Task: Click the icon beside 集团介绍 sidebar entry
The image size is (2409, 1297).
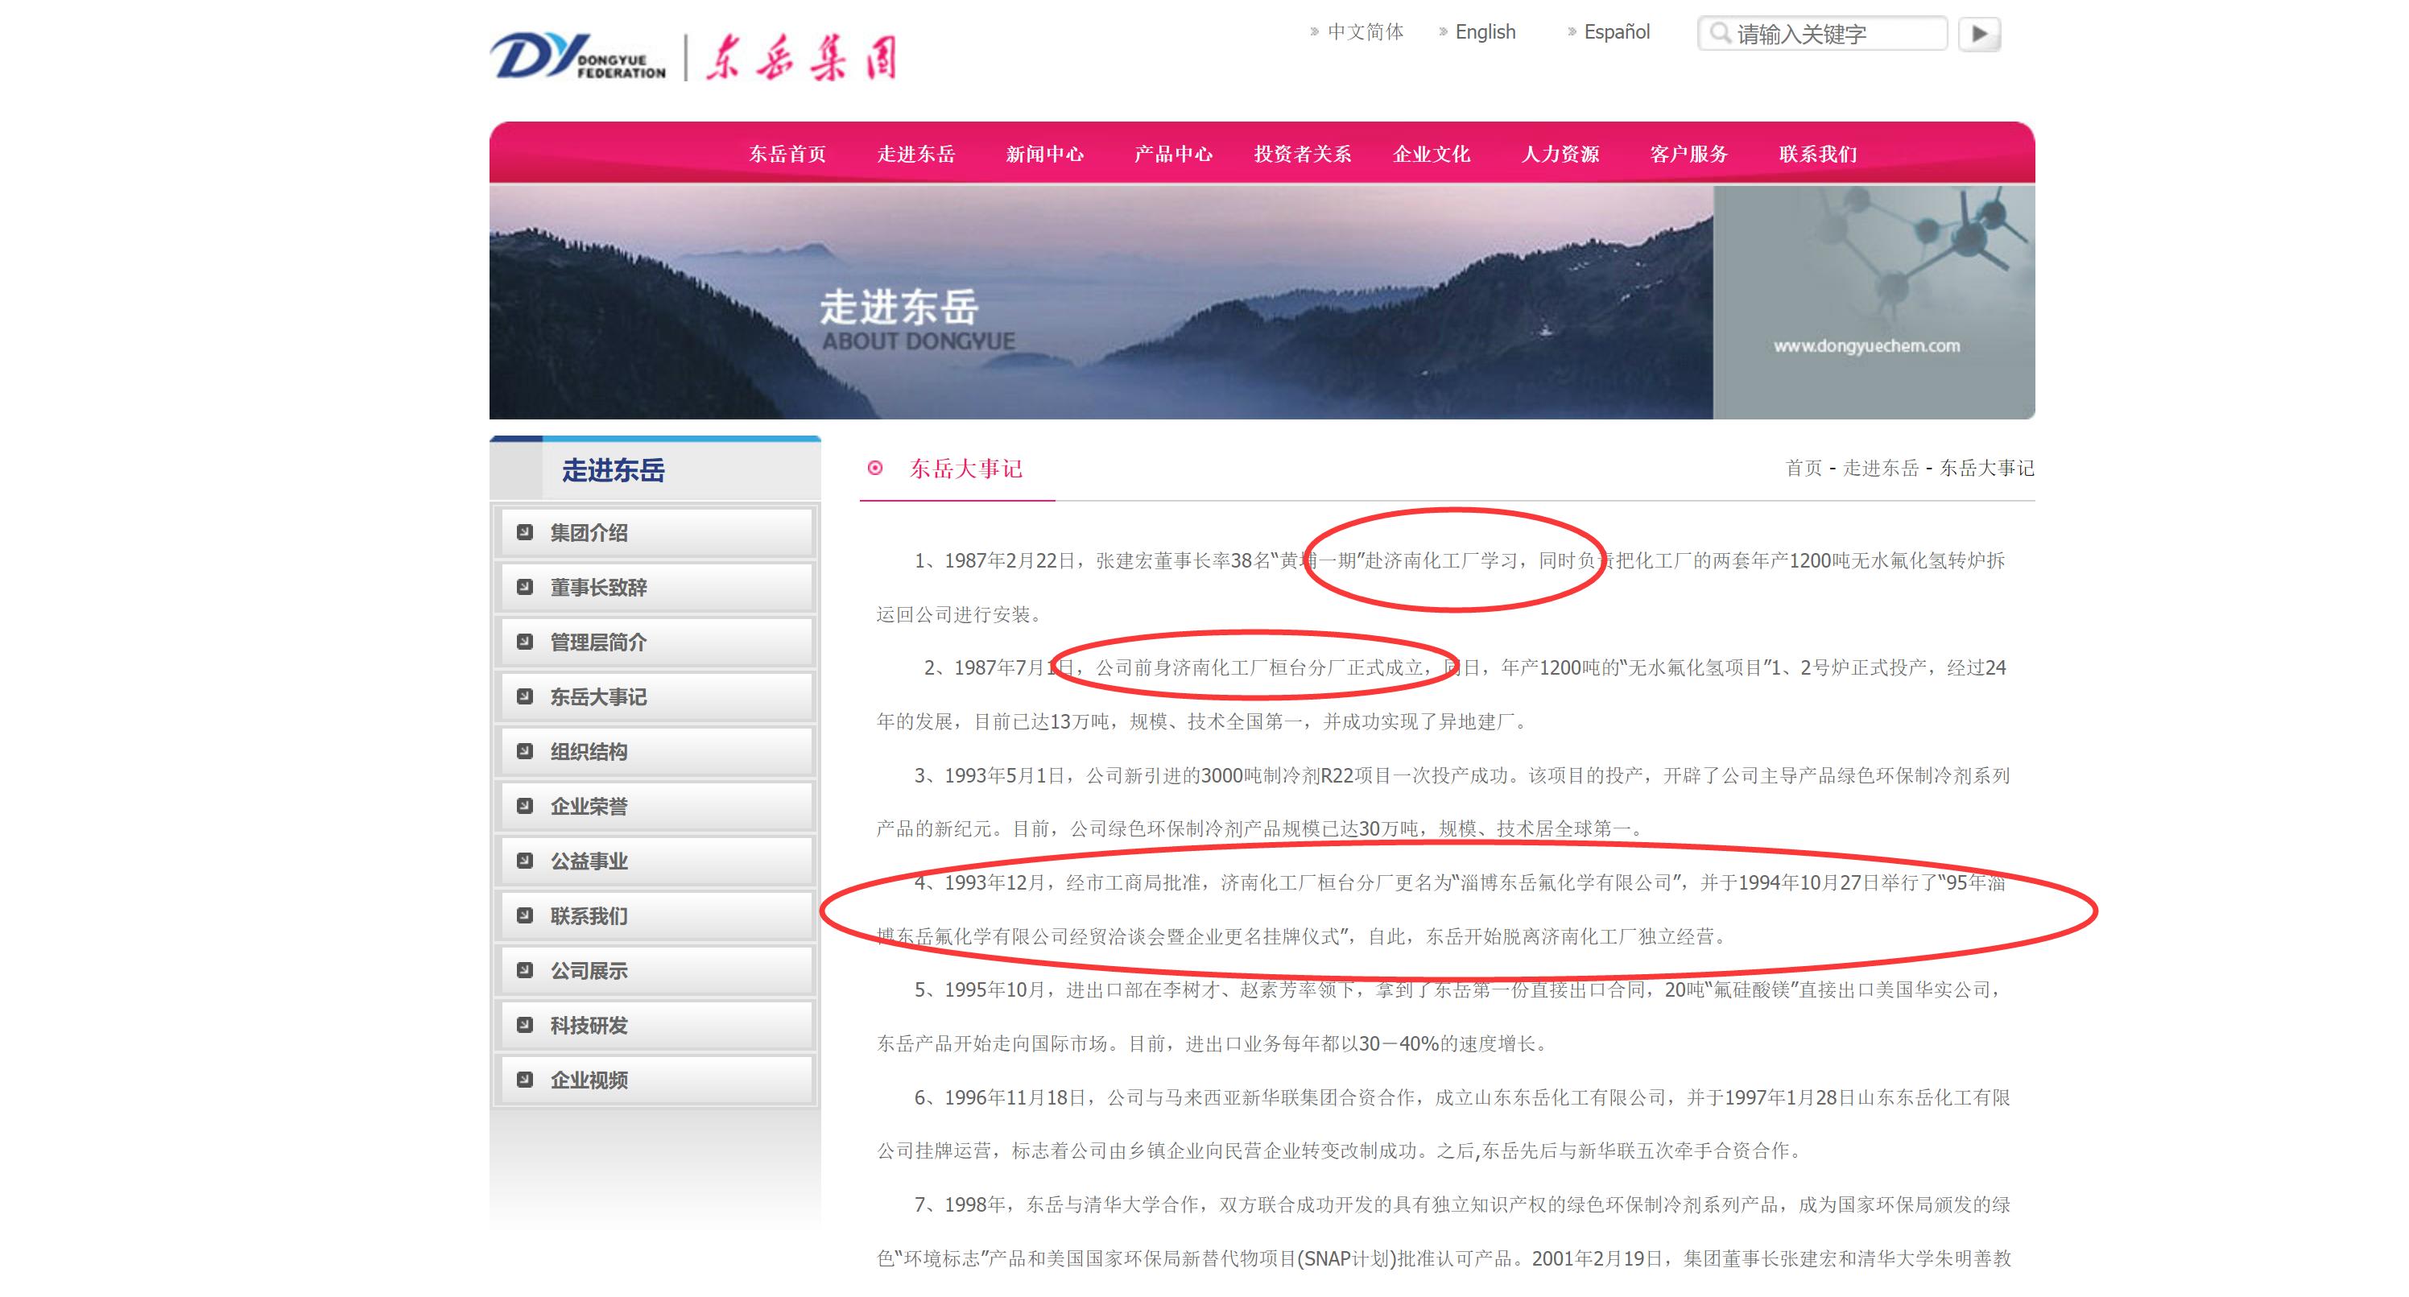Action: coord(525,532)
